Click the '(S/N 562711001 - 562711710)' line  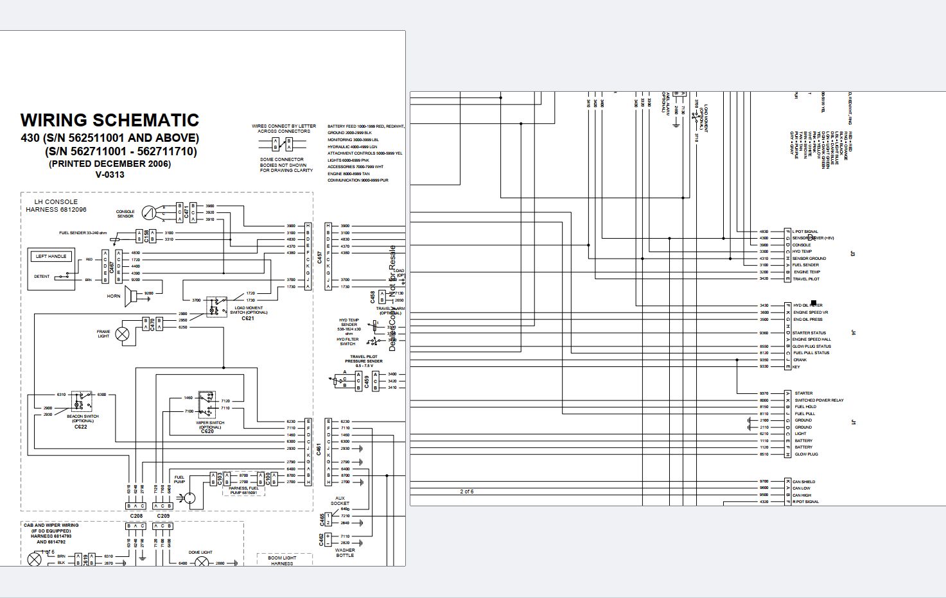tap(121, 152)
